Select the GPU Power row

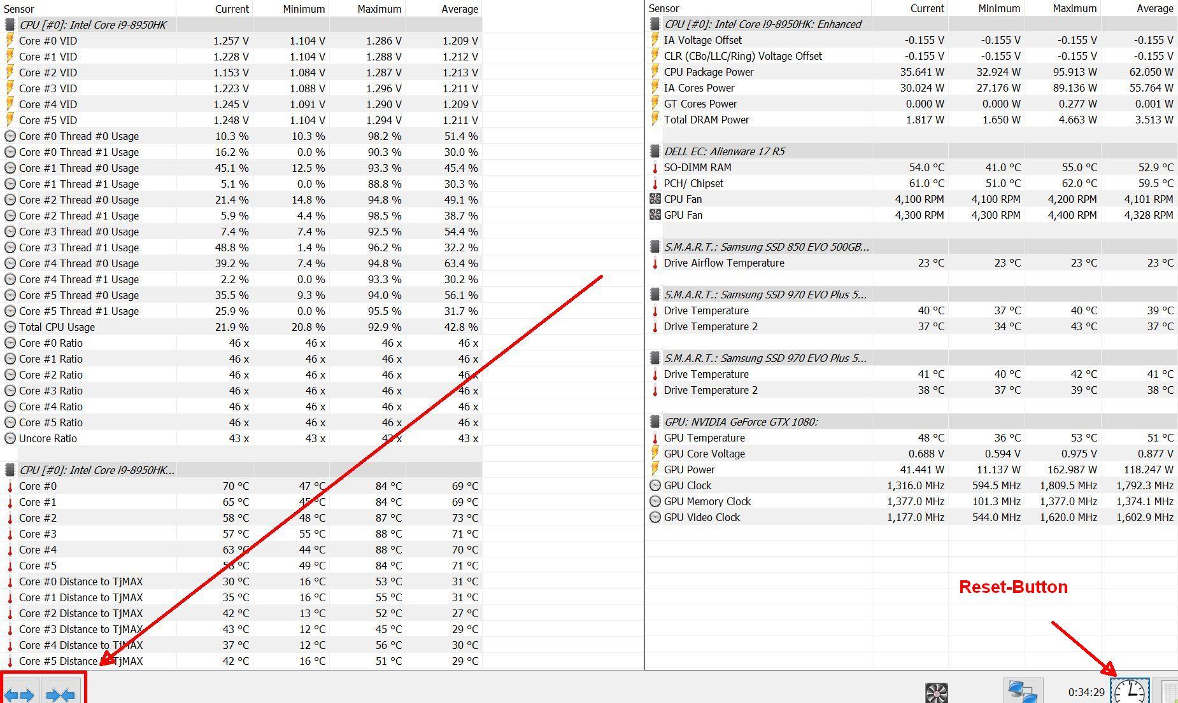pos(912,470)
